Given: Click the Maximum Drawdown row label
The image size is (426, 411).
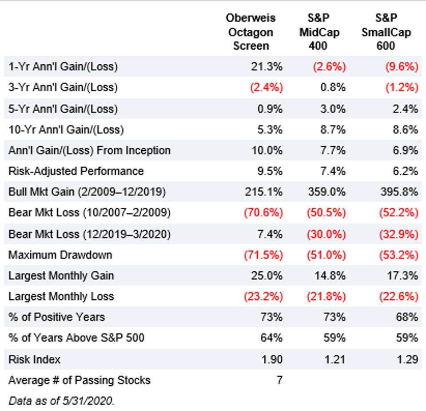Looking at the screenshot, I should (60, 255).
